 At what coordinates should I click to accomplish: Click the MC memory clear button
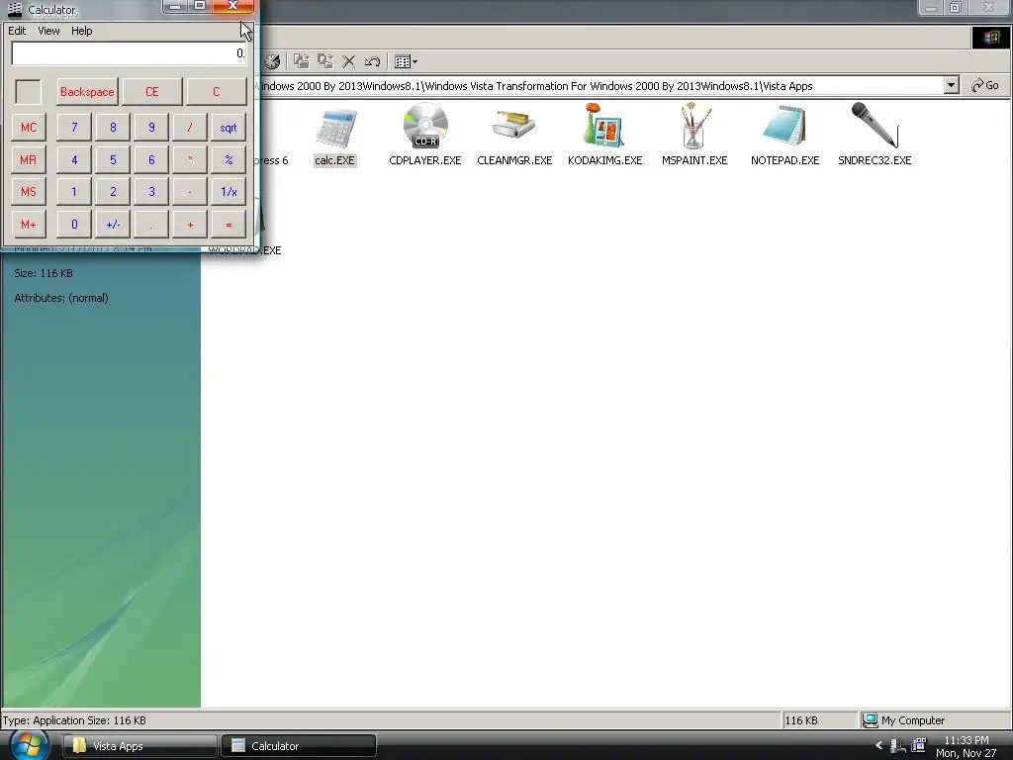tap(29, 128)
